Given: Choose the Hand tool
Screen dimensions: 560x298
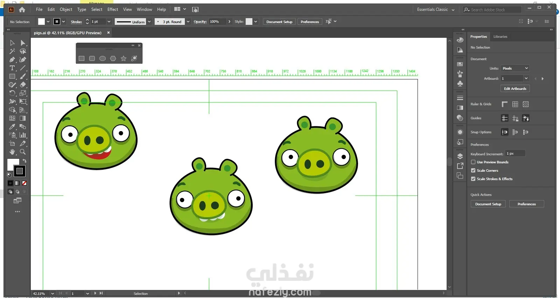Looking at the screenshot, I should 12,152.
